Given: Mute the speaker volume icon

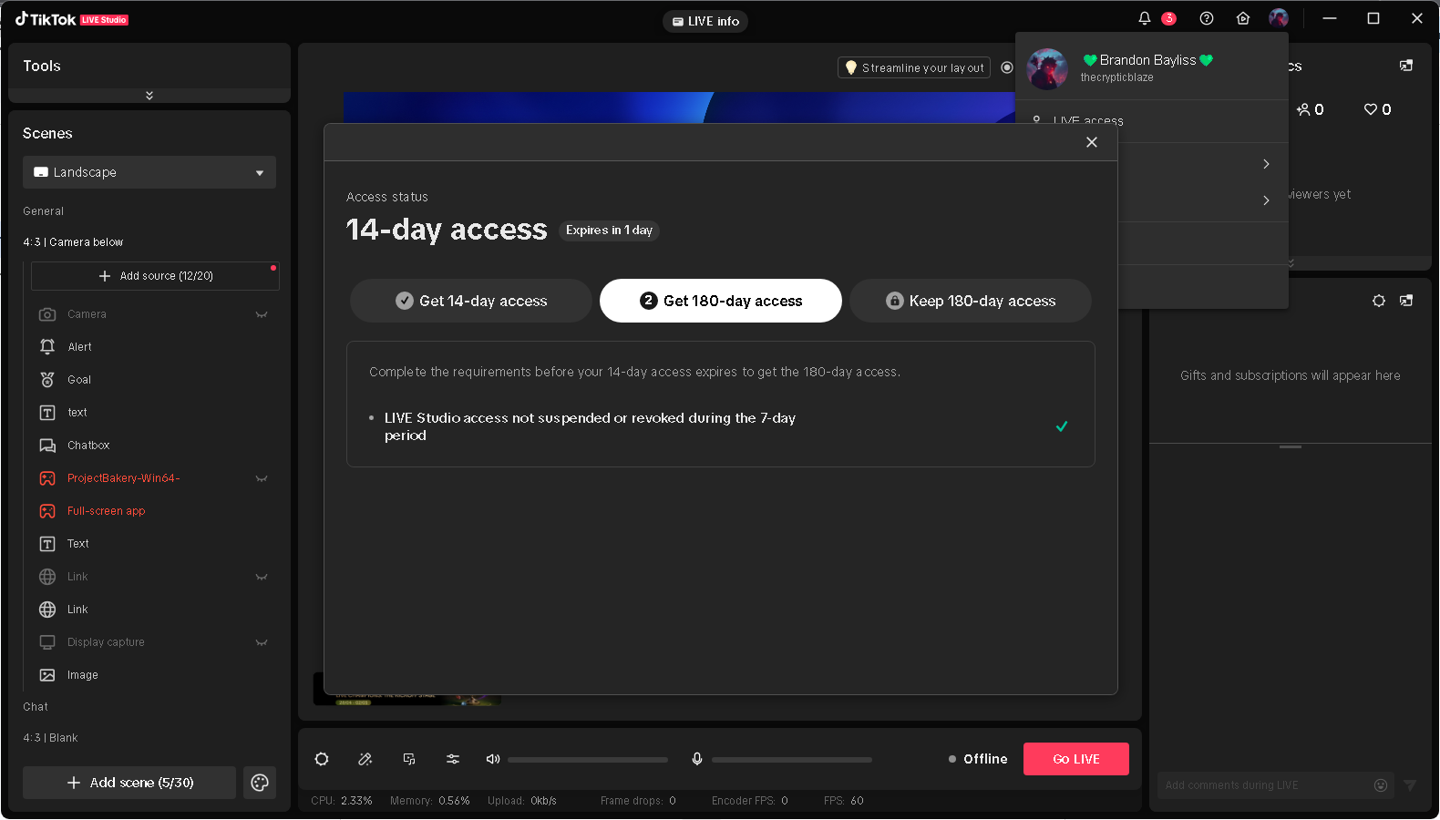Looking at the screenshot, I should pos(493,759).
